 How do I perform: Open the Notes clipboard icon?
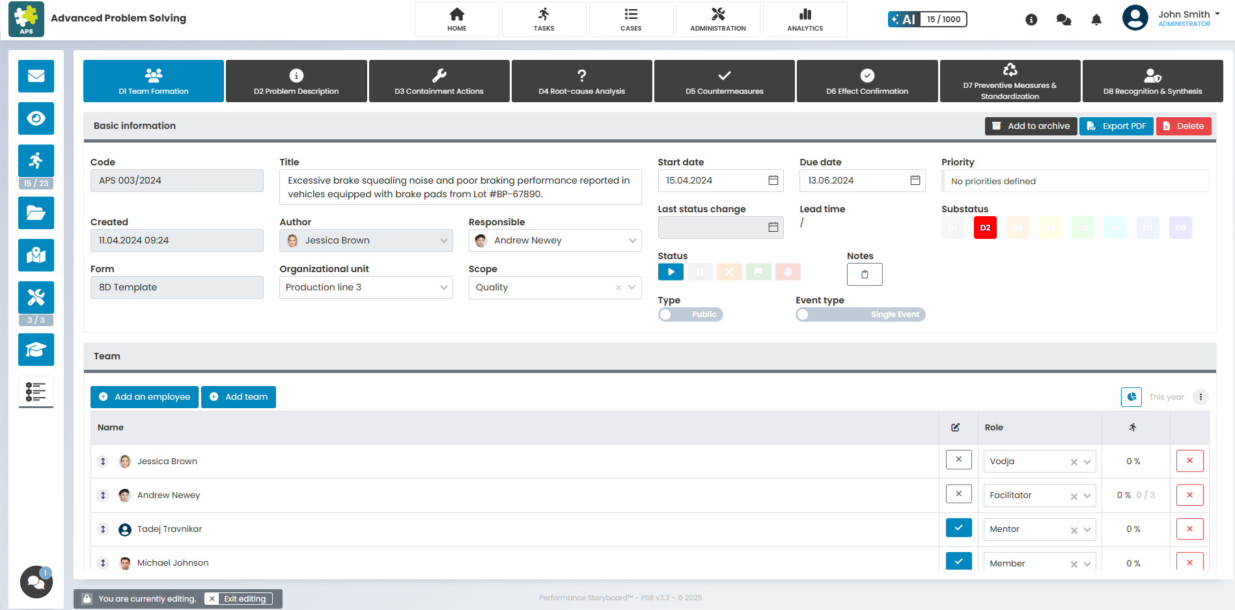[864, 274]
